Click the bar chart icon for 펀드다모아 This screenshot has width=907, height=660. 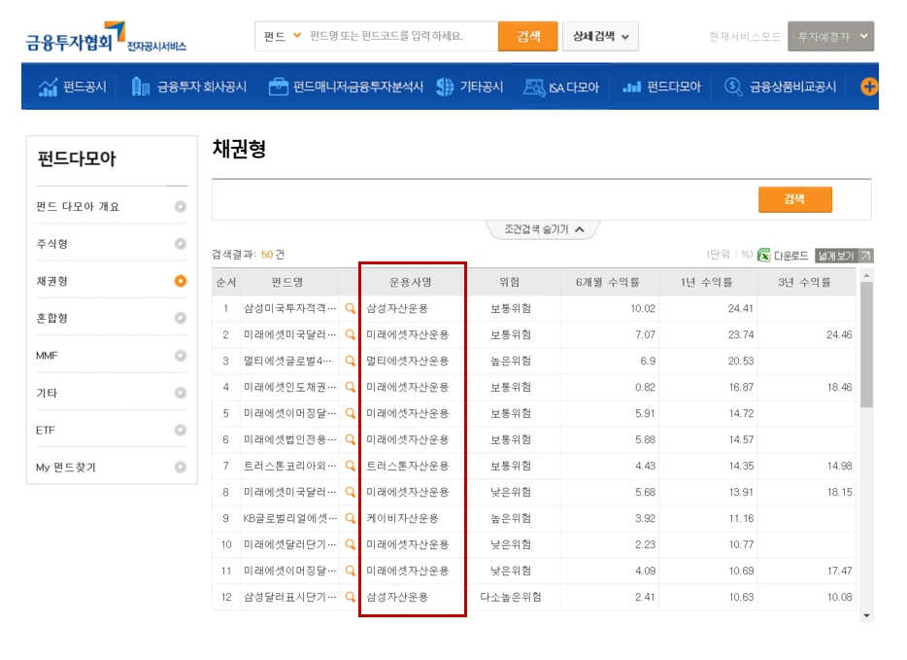coord(631,87)
